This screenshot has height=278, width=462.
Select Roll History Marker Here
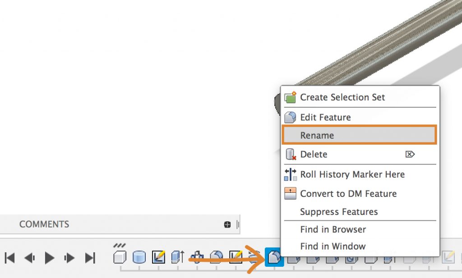(352, 175)
